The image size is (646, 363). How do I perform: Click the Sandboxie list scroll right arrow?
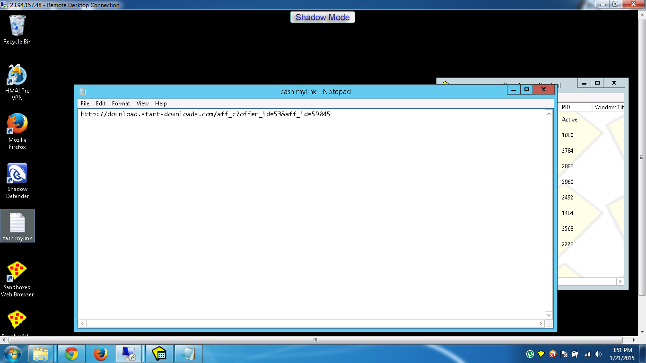click(x=620, y=282)
